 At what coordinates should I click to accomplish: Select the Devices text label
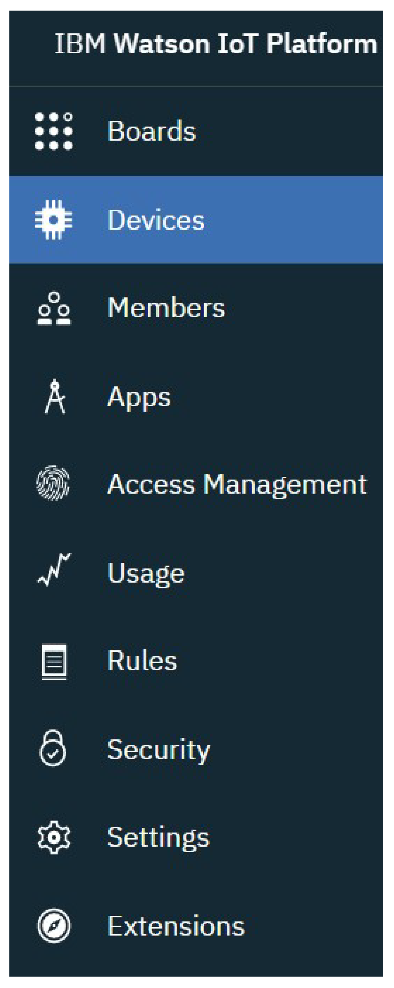tap(156, 220)
